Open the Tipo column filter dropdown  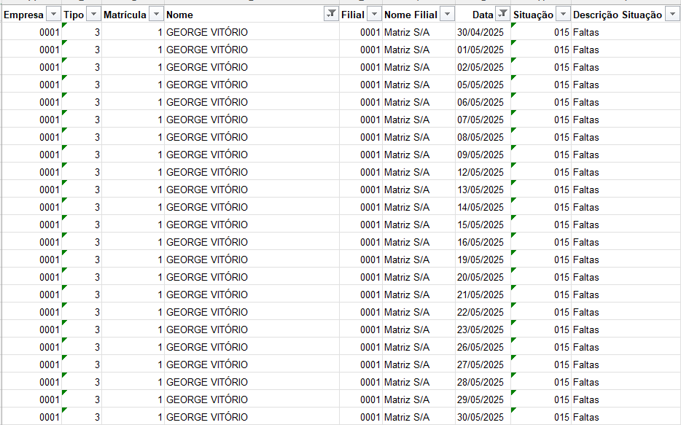coord(93,15)
